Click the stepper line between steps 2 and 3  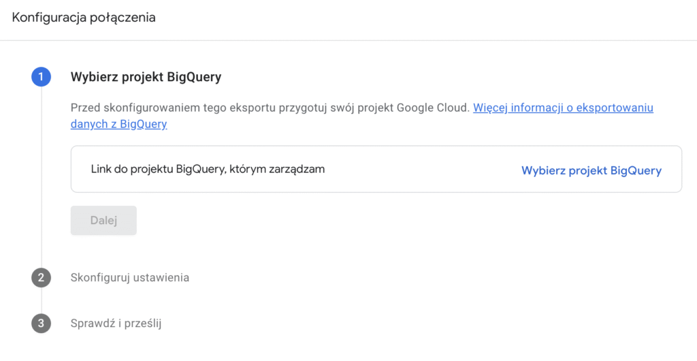click(42, 300)
